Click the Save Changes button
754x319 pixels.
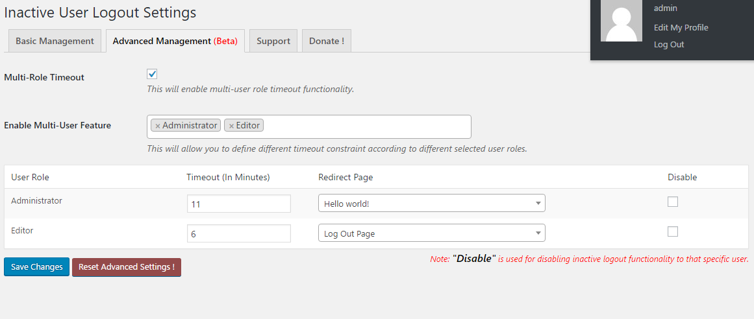click(x=36, y=267)
